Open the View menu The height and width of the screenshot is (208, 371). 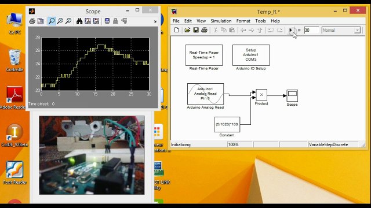(201, 21)
